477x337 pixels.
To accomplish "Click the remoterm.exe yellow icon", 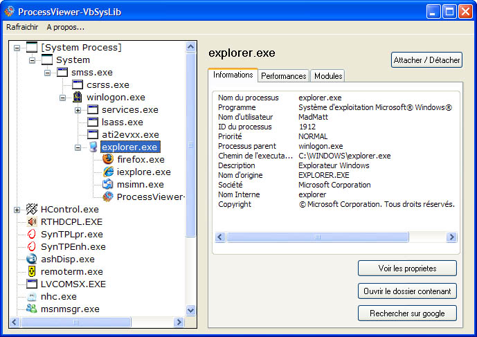I will click(x=32, y=271).
